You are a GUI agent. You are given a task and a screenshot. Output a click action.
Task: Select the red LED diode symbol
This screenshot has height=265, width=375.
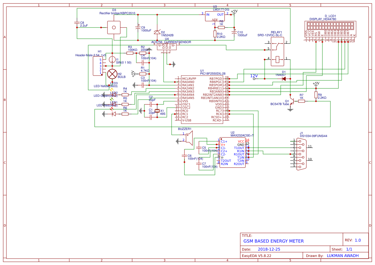114,114
